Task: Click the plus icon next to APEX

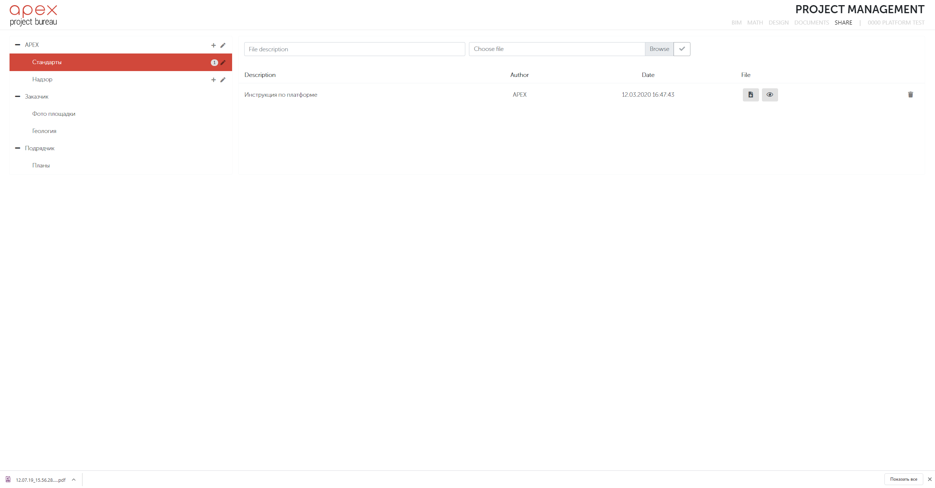Action: click(213, 45)
